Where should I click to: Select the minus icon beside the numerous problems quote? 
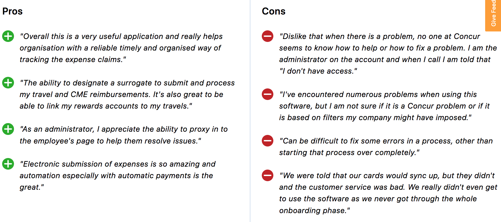(x=267, y=95)
